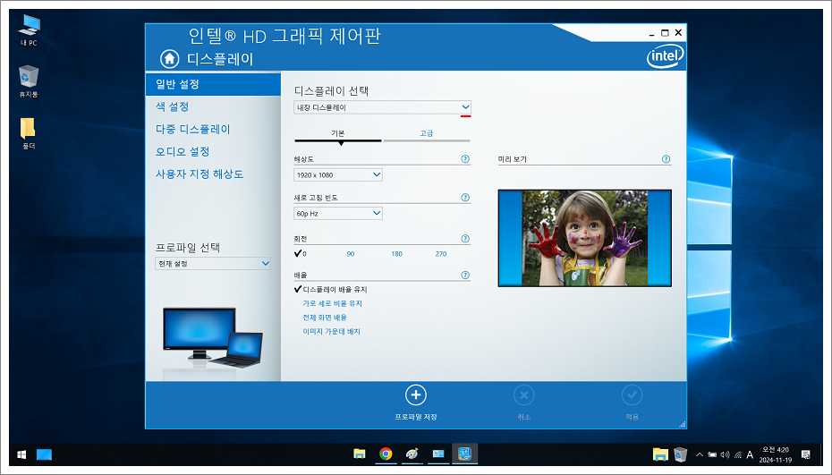Select 전체 화면 배율 scaling
The height and width of the screenshot is (475, 832).
pos(325,318)
